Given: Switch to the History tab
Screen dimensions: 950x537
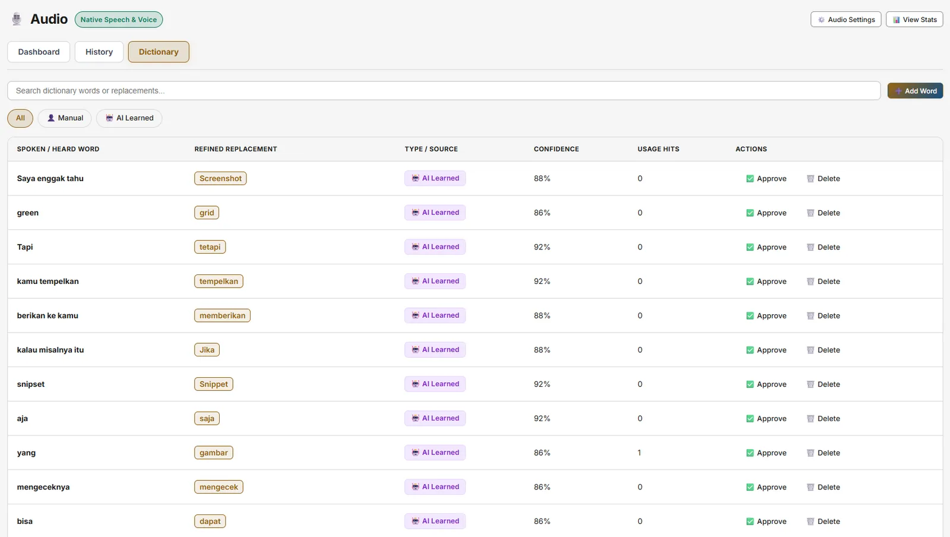Looking at the screenshot, I should coord(99,52).
